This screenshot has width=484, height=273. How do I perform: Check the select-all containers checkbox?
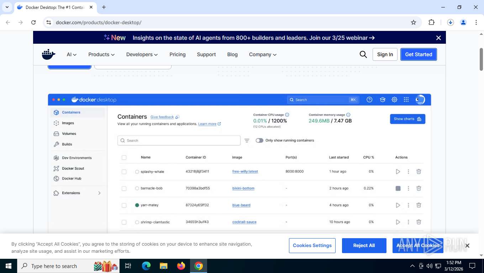(x=124, y=157)
